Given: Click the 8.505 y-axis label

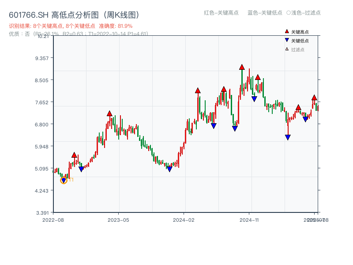Looking at the screenshot, I should coord(41,80).
